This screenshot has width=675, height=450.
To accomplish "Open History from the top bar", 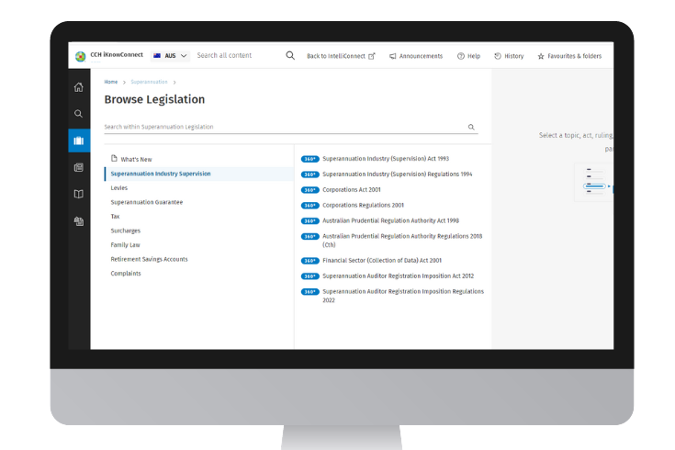I will coord(509,56).
